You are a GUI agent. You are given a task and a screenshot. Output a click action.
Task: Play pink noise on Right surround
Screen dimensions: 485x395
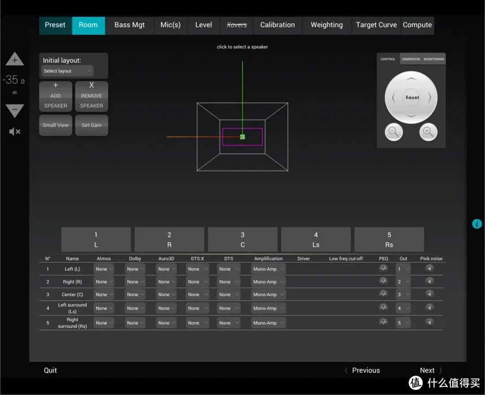pos(430,322)
